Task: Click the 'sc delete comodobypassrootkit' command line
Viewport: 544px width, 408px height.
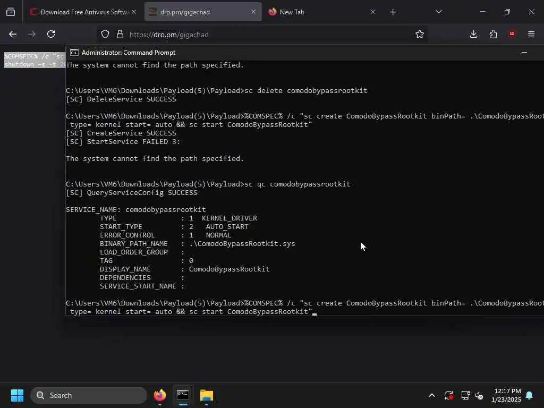Action: [306, 90]
